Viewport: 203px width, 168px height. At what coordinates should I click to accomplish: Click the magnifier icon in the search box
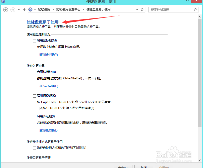195,9
